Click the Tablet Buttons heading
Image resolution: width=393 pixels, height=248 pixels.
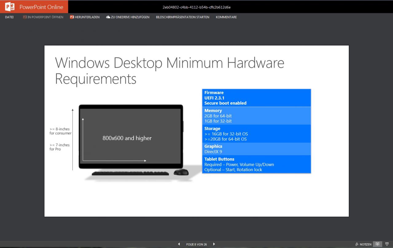[x=219, y=159]
